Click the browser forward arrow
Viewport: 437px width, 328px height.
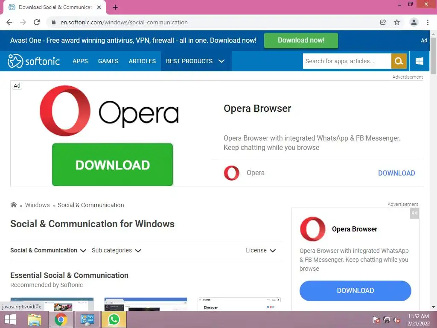(x=23, y=22)
